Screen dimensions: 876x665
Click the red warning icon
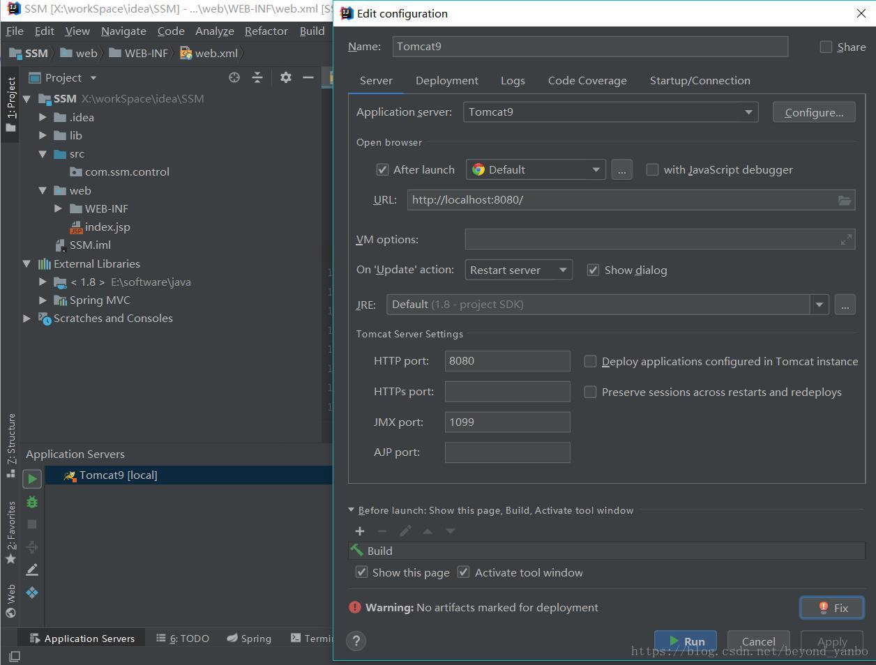355,607
